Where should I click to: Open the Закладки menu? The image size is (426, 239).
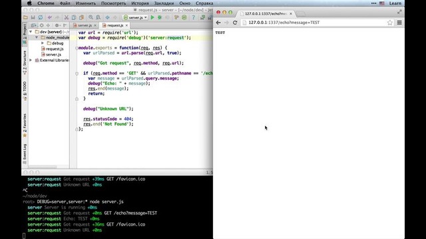164,3
